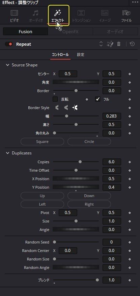Screen dimensions: 140x296
Task: Click the ブレンド slider handle
Action: 97,280
